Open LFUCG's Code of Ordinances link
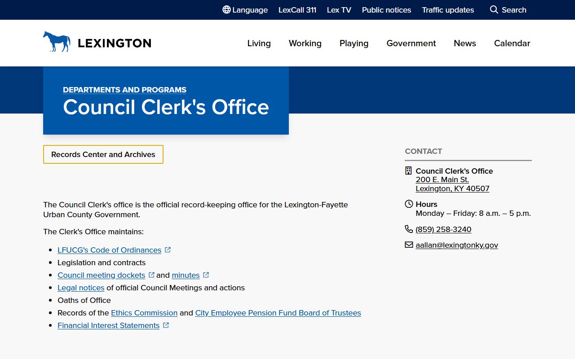 109,250
